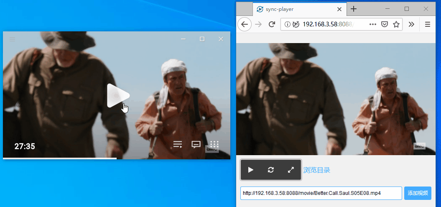Expand the browser toolbar overflow chevron
Screen dimensions: 441x207
[x=411, y=24]
